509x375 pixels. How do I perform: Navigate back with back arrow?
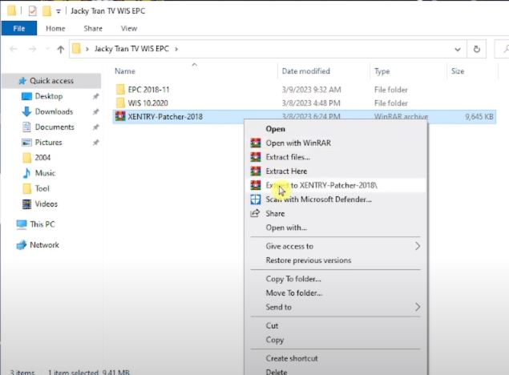[x=14, y=49]
